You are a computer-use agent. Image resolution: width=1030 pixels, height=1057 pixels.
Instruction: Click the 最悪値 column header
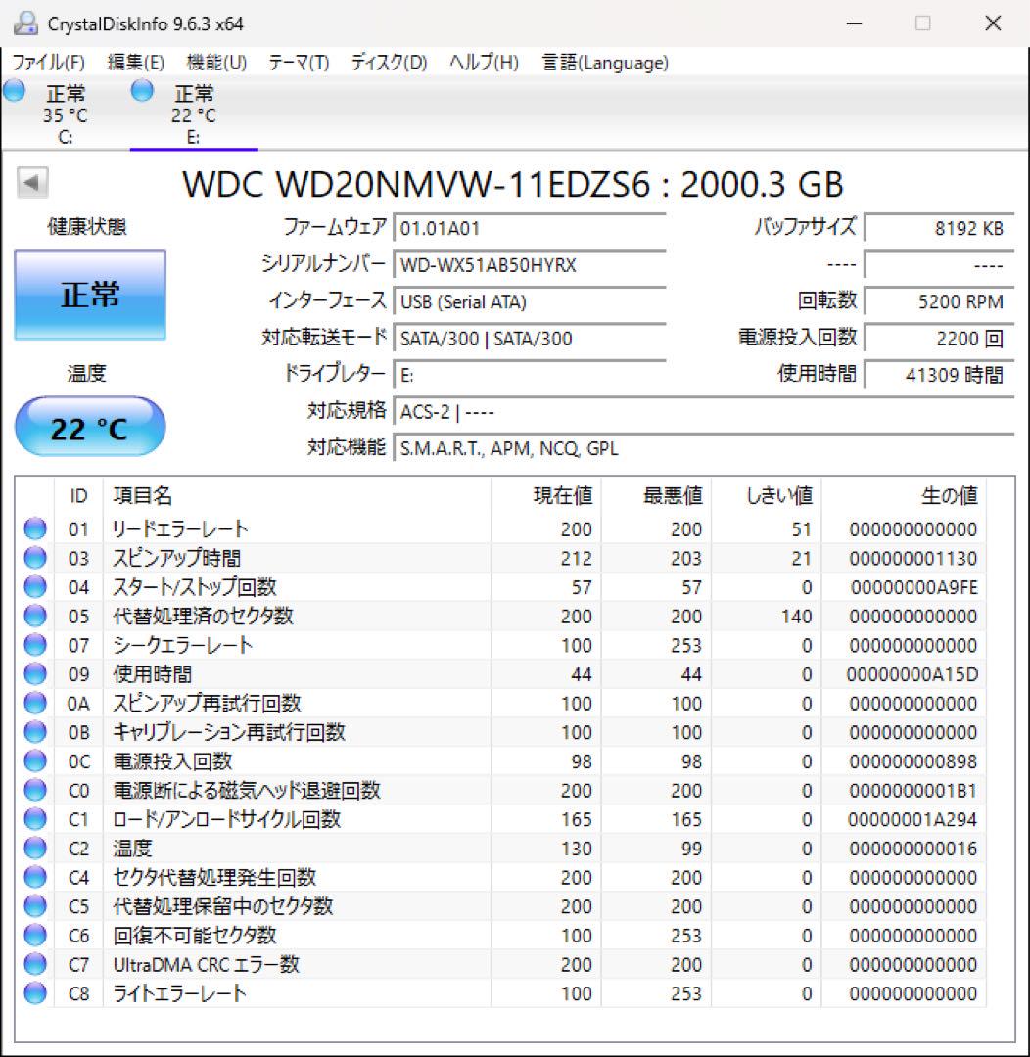point(656,495)
